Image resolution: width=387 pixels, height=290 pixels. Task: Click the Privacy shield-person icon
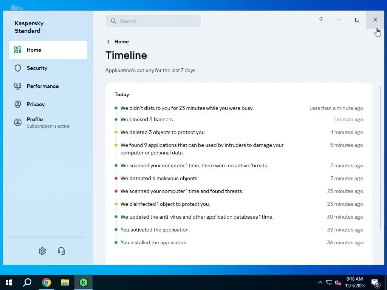pos(18,104)
